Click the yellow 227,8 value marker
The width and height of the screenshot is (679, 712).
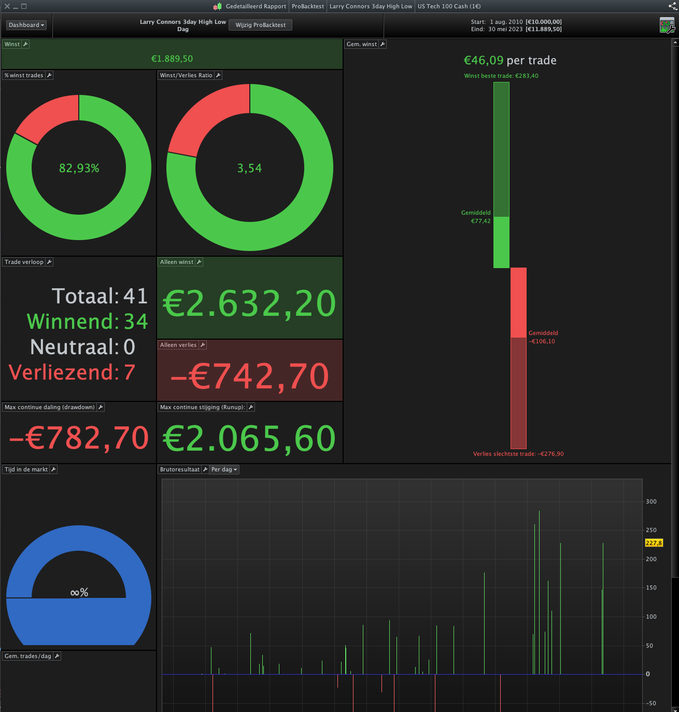(654, 543)
